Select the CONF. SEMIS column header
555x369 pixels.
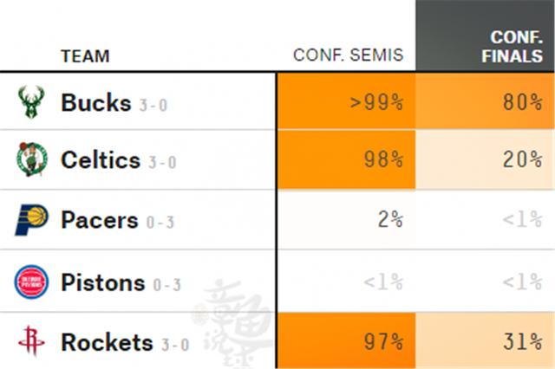349,55
